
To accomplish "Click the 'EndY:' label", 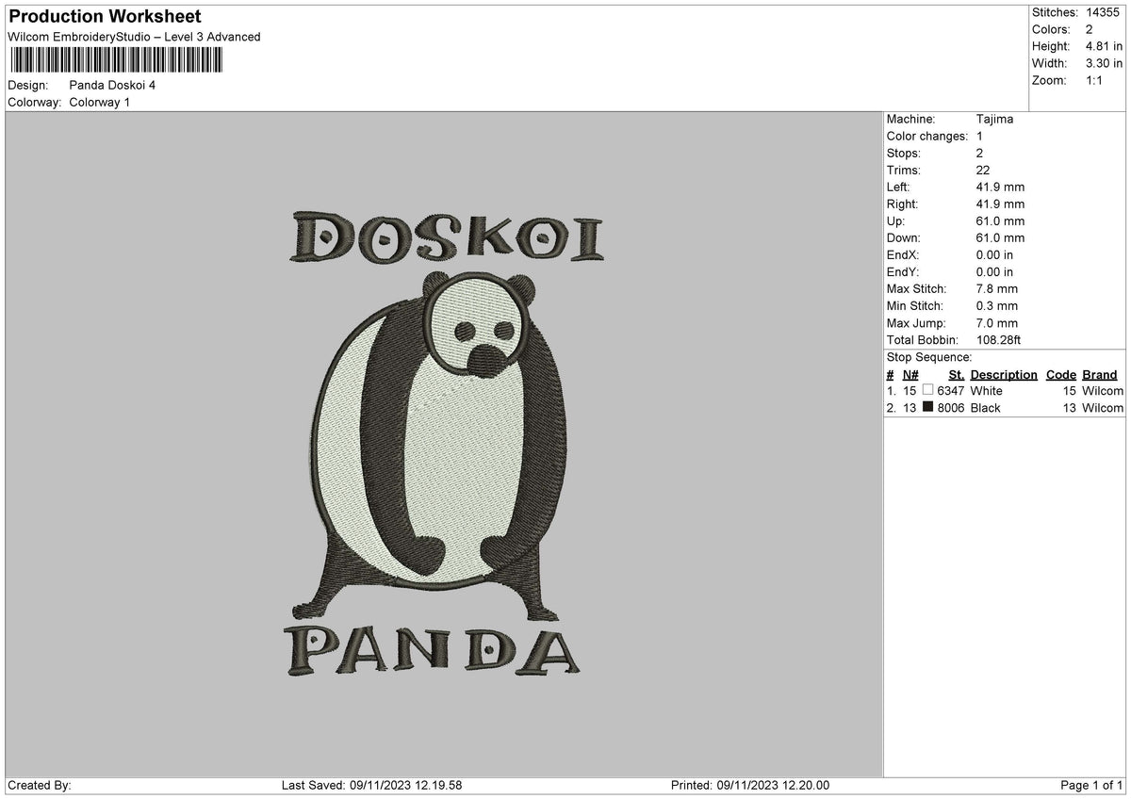I will (x=903, y=272).
